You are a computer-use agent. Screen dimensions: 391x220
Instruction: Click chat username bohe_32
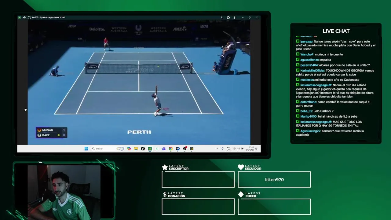pyautogui.click(x=306, y=111)
